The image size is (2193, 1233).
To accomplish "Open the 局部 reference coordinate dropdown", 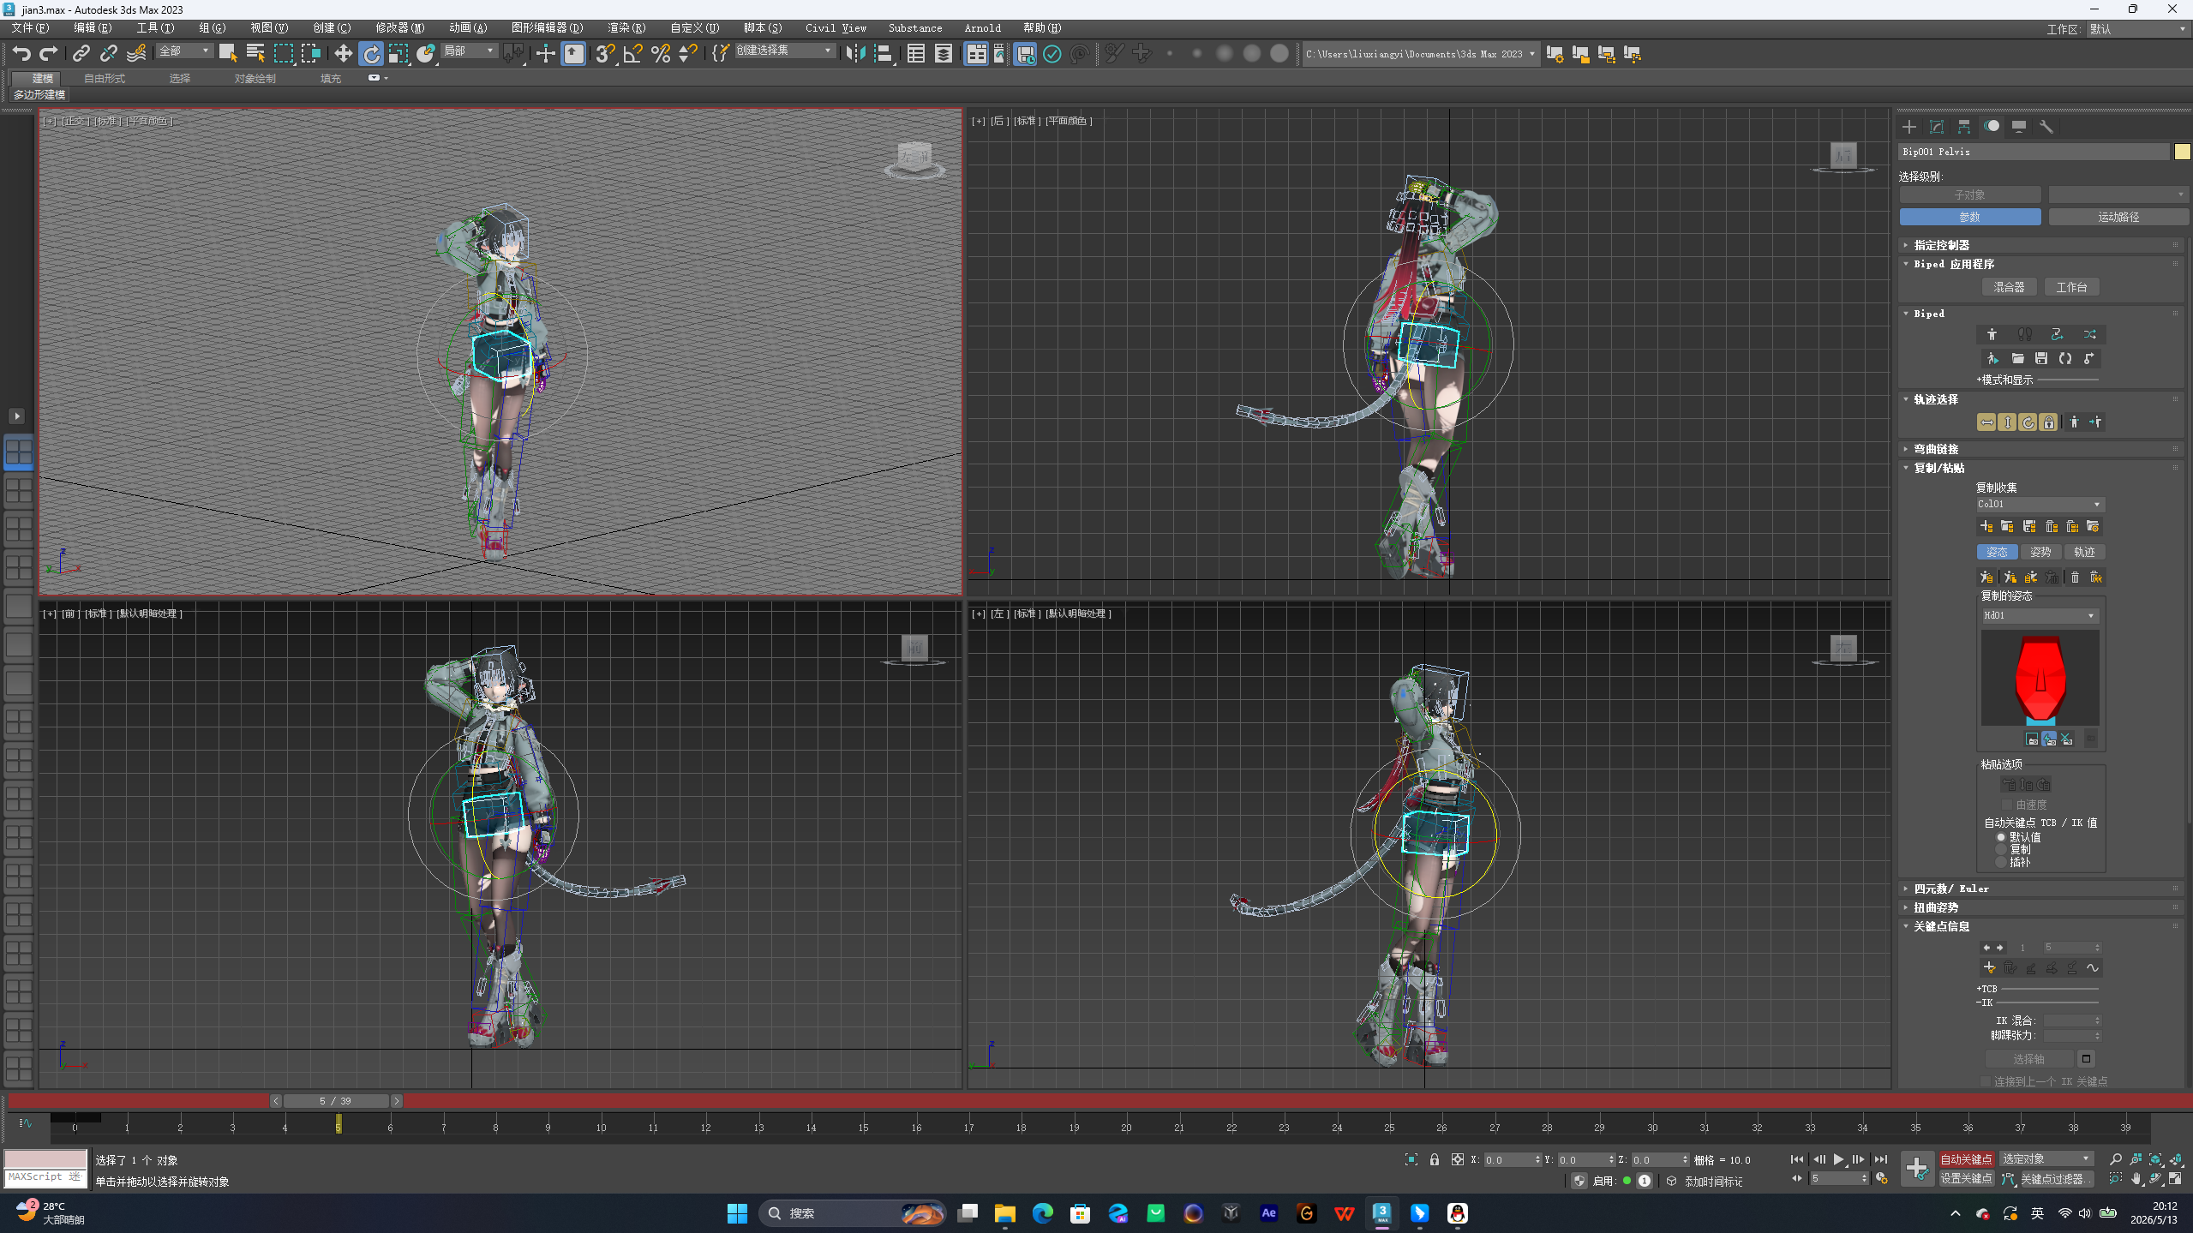I will 469,51.
